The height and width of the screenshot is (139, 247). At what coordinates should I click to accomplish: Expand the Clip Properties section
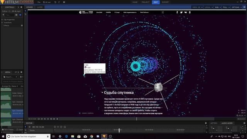point(2,20)
